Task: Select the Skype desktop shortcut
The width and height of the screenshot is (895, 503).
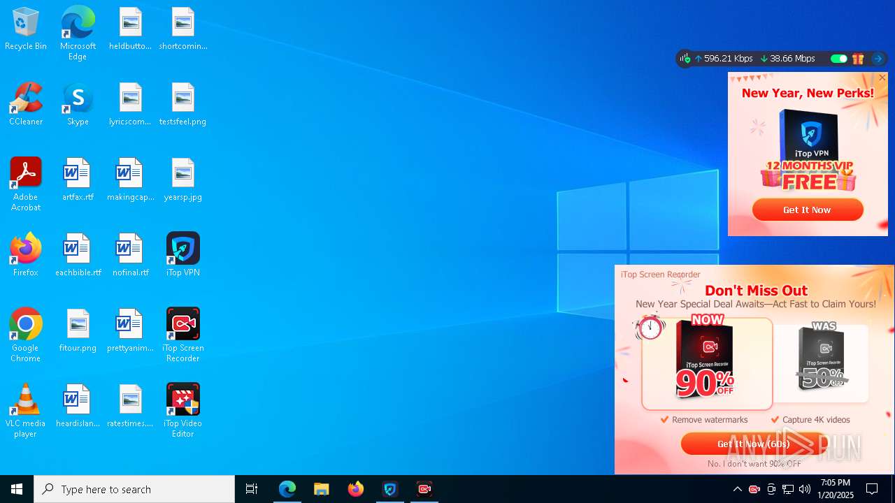Action: 78,105
